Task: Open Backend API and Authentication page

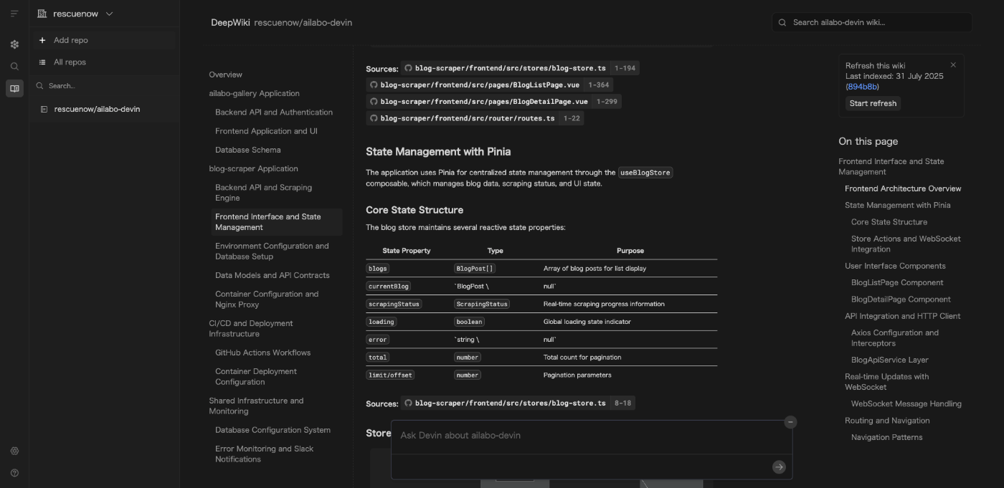Action: click(274, 113)
